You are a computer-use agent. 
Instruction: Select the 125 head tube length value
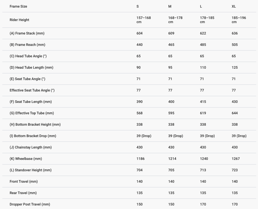click(235, 68)
